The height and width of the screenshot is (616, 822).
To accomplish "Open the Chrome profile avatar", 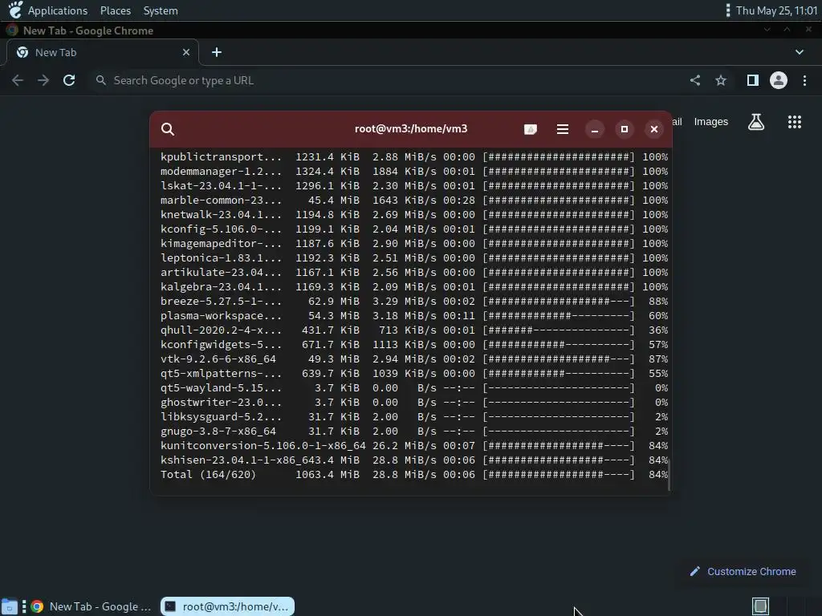I will [x=779, y=80].
